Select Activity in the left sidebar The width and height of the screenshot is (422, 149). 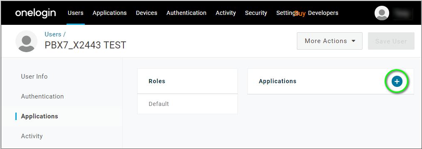click(32, 136)
